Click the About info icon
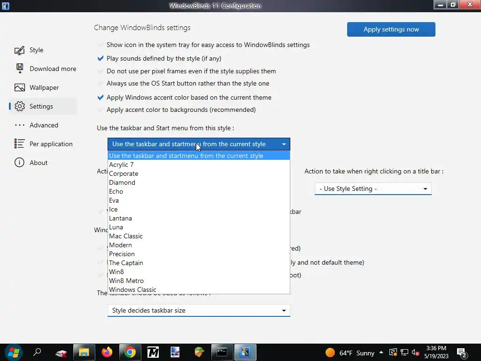The height and width of the screenshot is (361, 481). tap(19, 162)
